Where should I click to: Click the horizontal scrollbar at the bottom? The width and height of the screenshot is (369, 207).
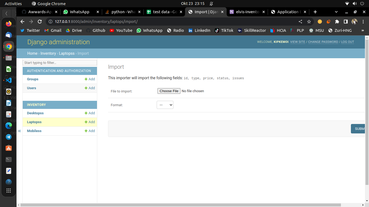coord(181,205)
